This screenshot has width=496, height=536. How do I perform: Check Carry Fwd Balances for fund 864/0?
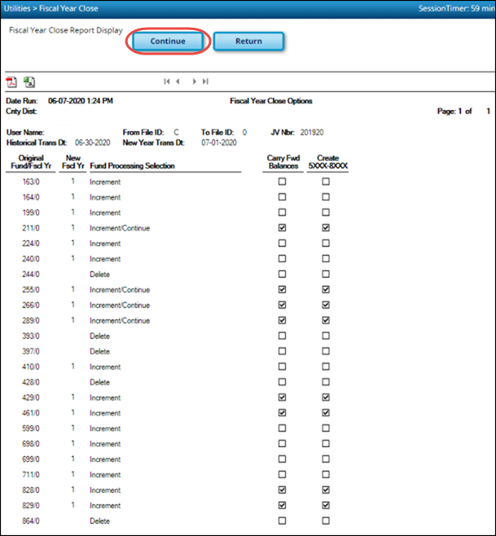pos(282,521)
